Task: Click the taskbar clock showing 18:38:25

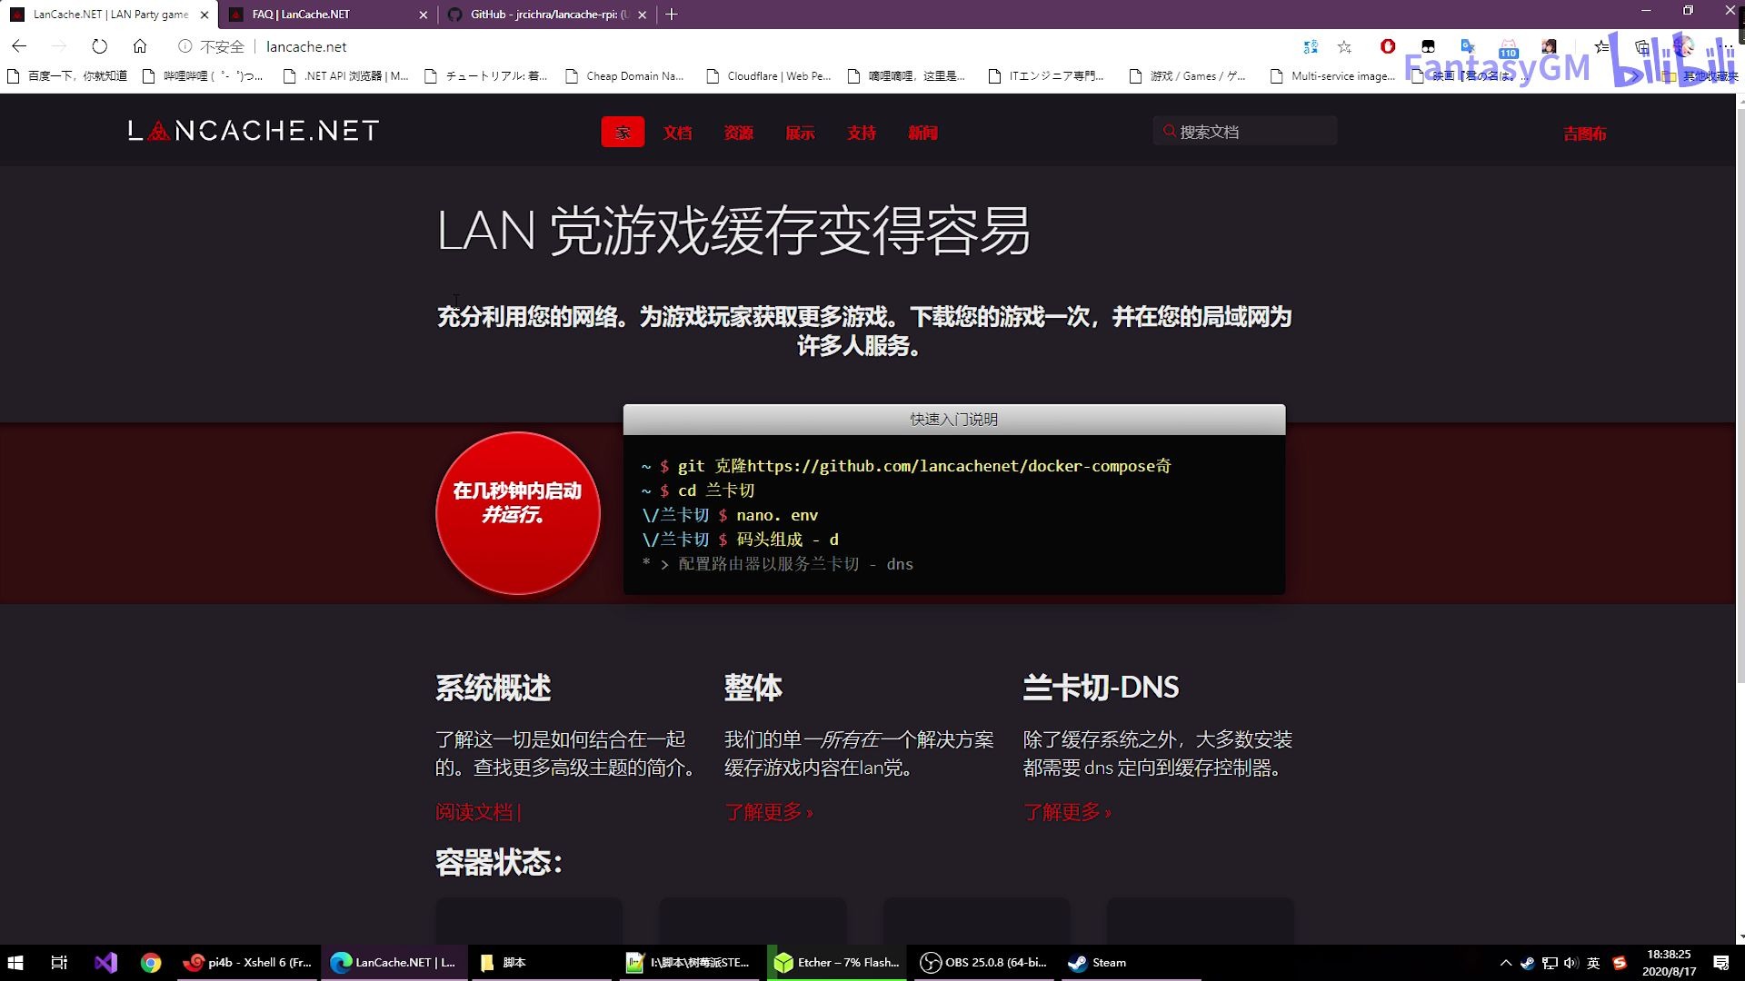Action: tap(1669, 963)
